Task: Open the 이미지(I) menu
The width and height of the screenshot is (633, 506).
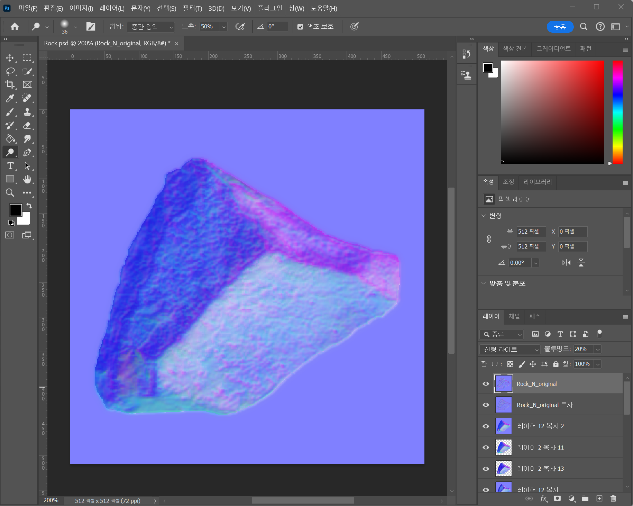Action: pyautogui.click(x=81, y=8)
